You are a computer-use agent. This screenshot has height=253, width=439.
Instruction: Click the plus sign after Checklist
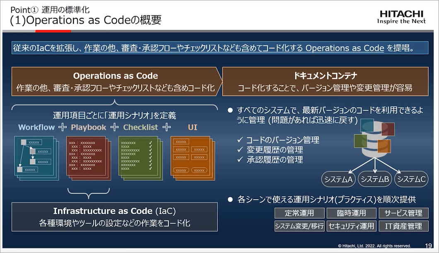pos(166,128)
